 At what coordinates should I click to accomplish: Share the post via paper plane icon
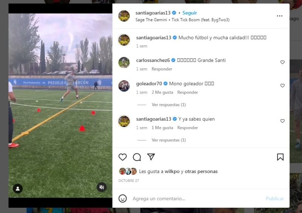[151, 157]
